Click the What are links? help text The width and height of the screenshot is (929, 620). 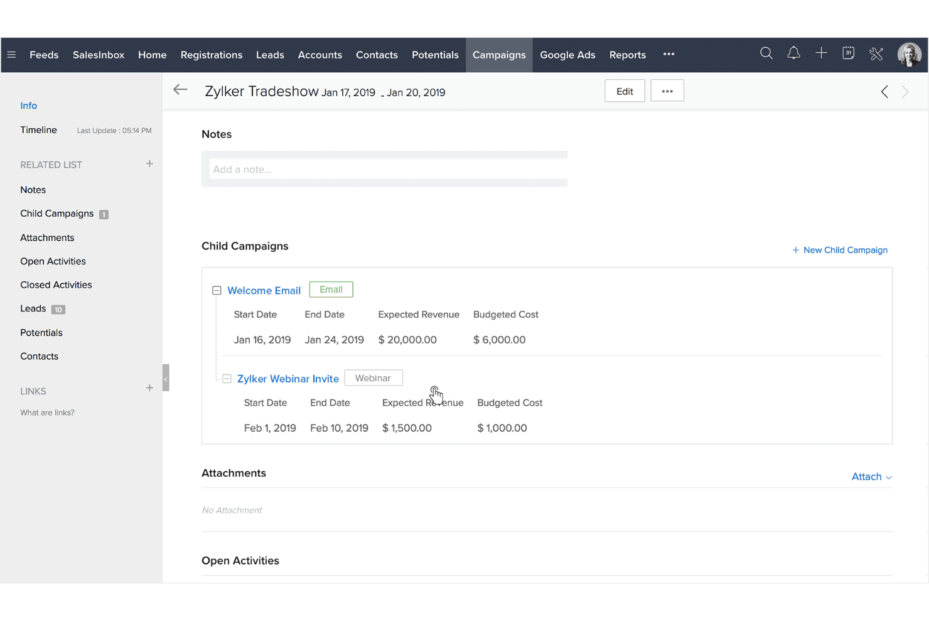(x=47, y=413)
